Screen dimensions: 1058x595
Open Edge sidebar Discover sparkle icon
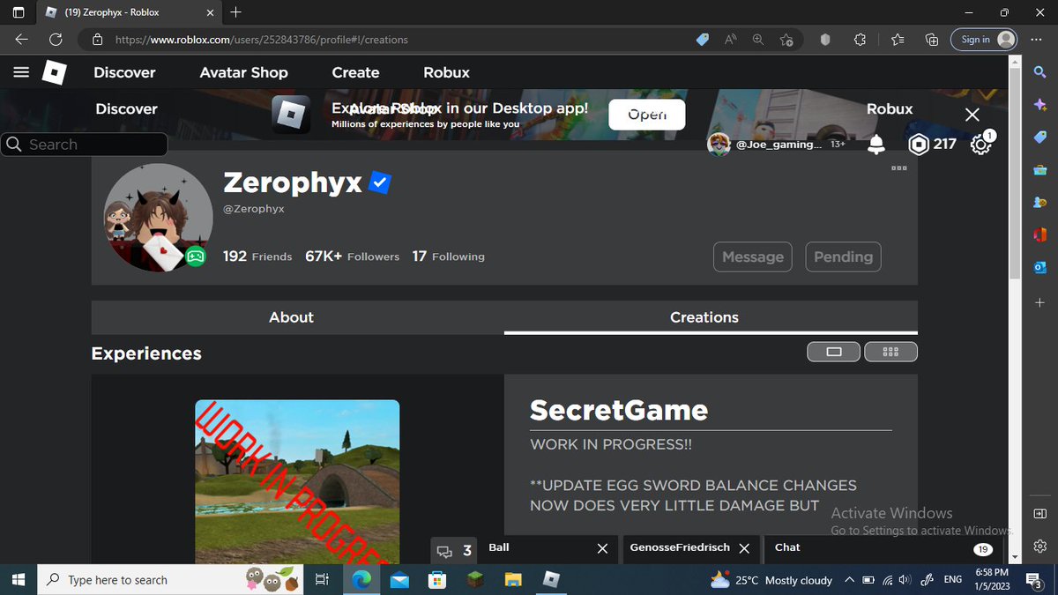coord(1039,104)
